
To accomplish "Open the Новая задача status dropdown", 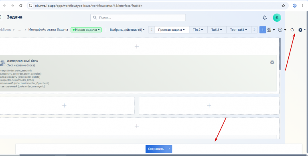I will tap(86, 30).
